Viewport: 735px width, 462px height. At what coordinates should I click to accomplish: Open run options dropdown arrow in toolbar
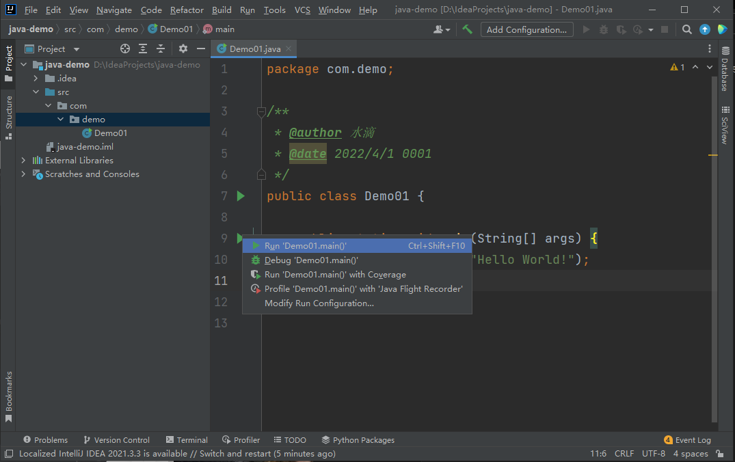[651, 30]
